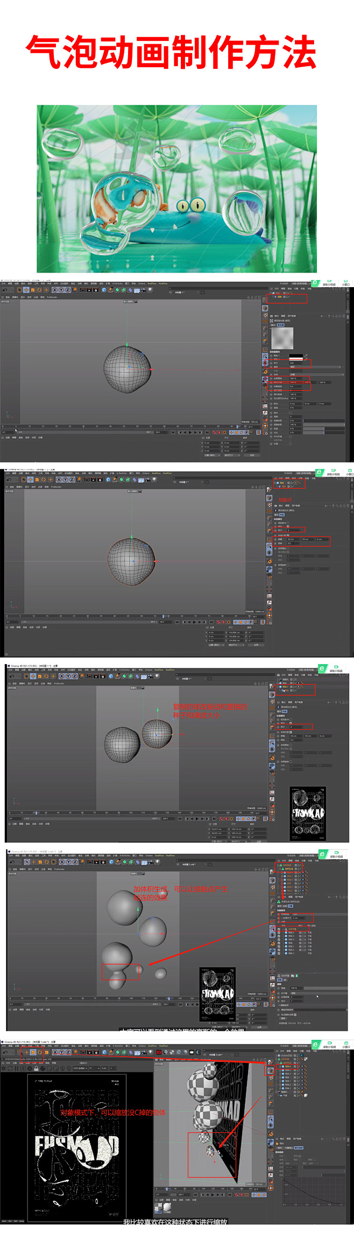Click first 50 cm size field, second screenshot
The height and width of the screenshot is (1255, 354).
click(293, 539)
